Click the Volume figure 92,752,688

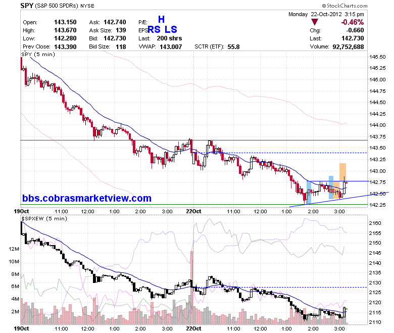348,47
